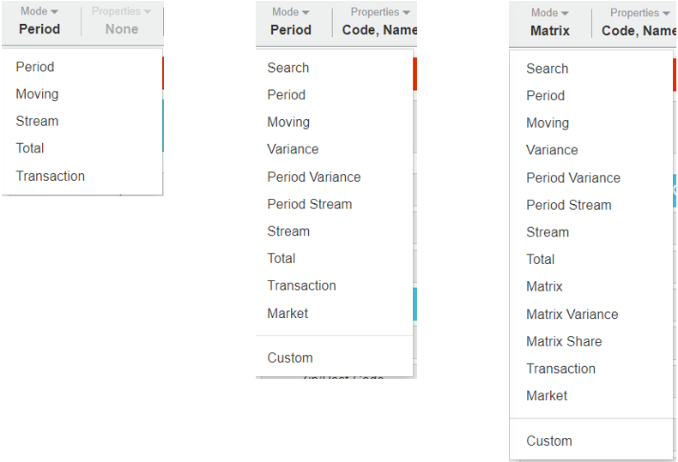678x462 pixels.
Task: Pick Period Variance in the Matrix mode menu
Action: click(x=572, y=177)
